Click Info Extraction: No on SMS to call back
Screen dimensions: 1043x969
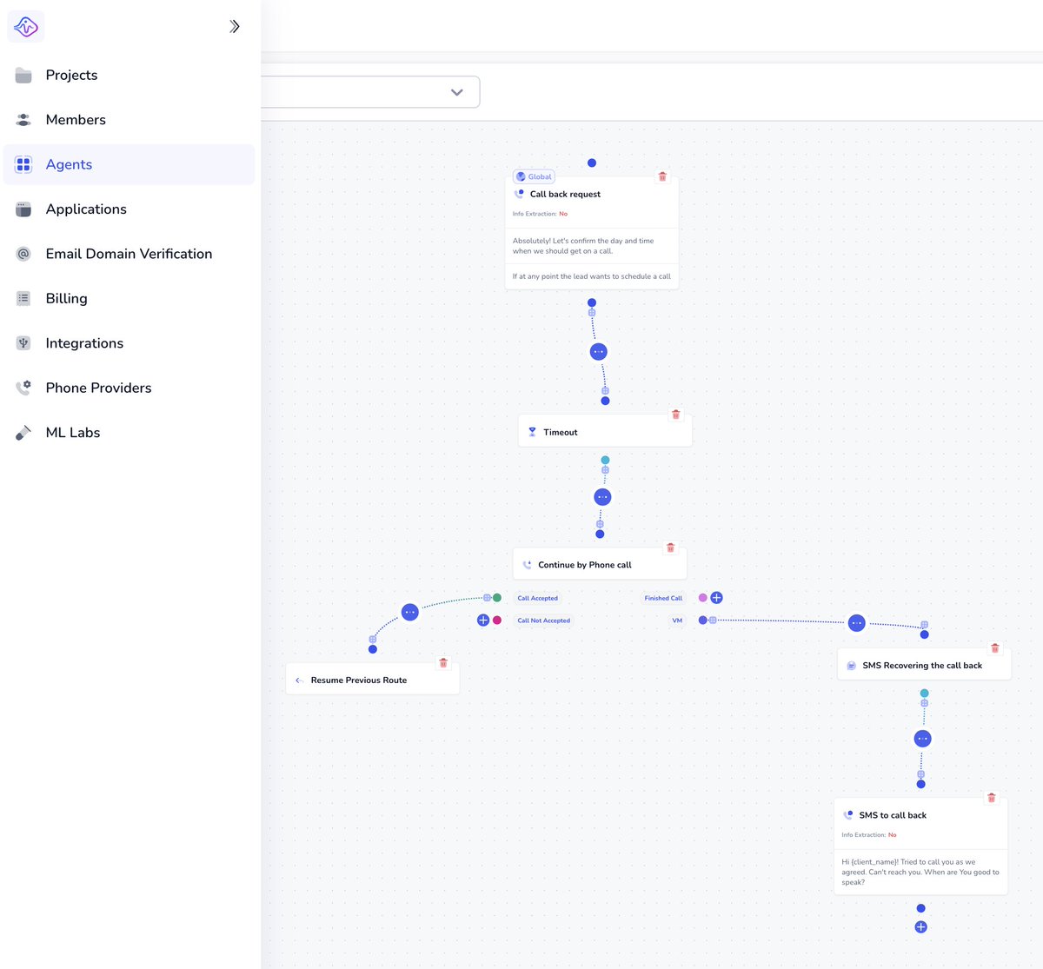pos(869,835)
